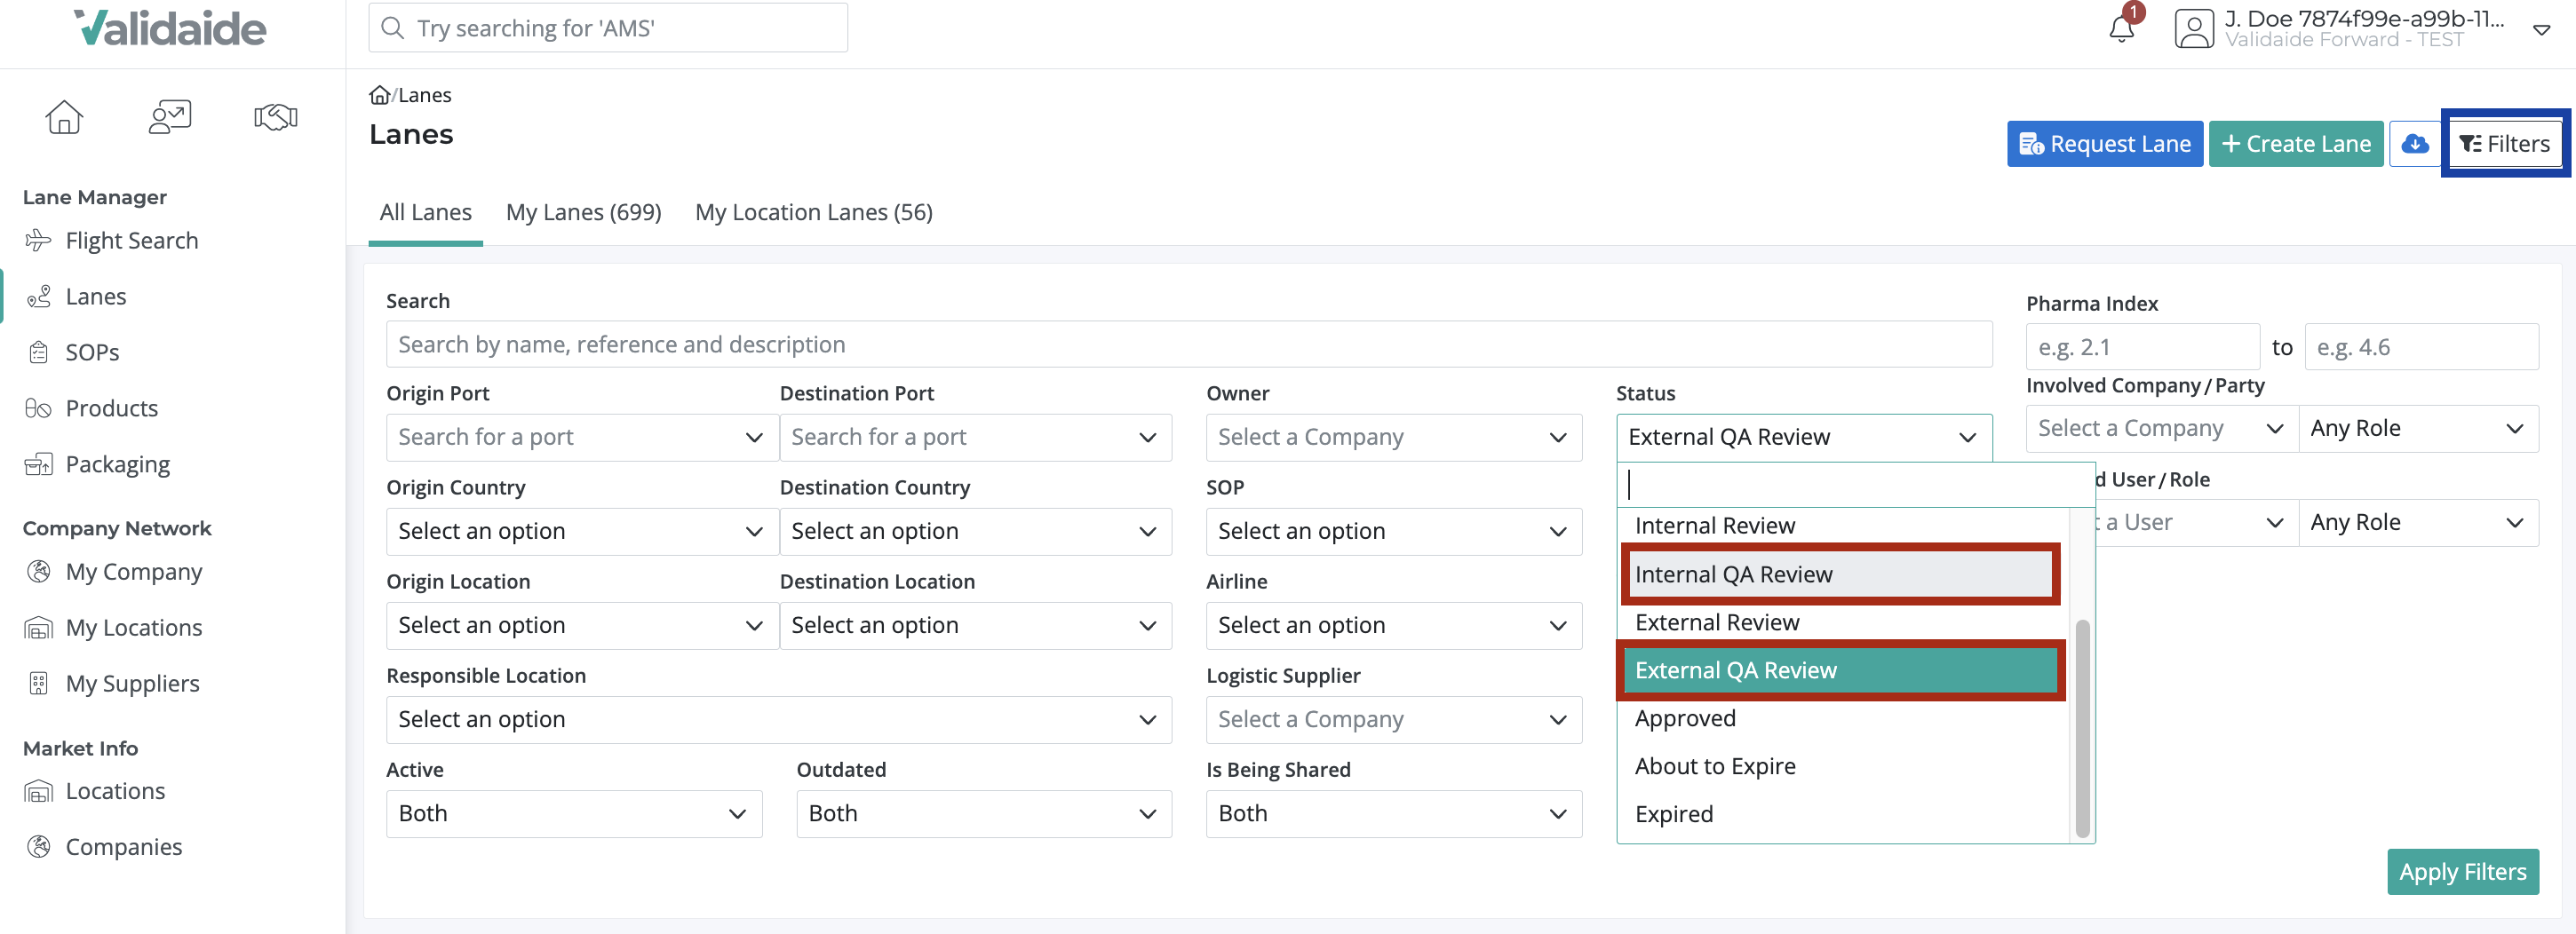
Task: Click the Request Lane button
Action: pos(2104,144)
